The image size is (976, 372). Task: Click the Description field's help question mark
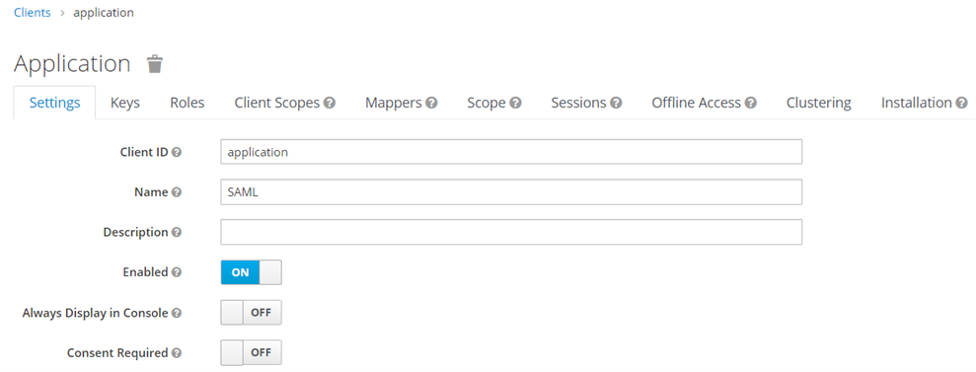[177, 232]
